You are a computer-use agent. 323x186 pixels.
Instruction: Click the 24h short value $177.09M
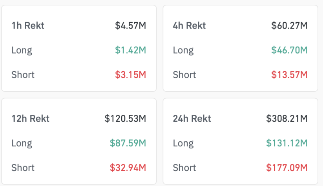click(287, 168)
